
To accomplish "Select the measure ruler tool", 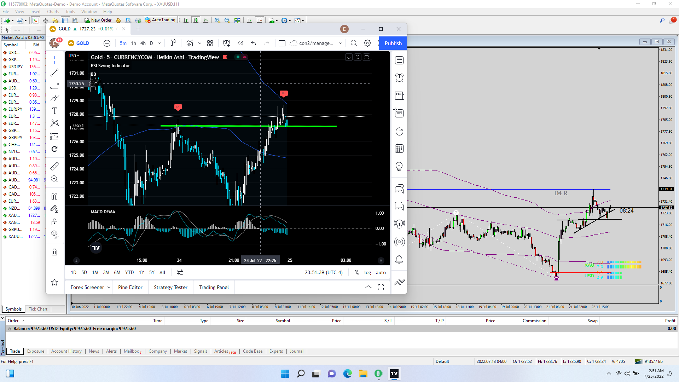I will tap(54, 166).
